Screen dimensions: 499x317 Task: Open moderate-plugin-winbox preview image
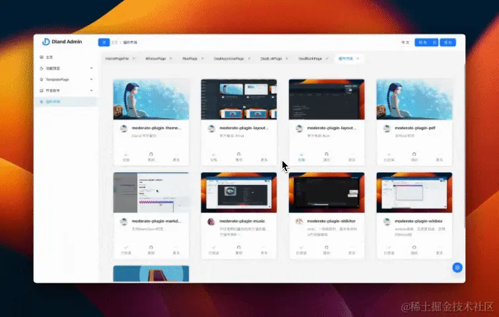click(414, 193)
